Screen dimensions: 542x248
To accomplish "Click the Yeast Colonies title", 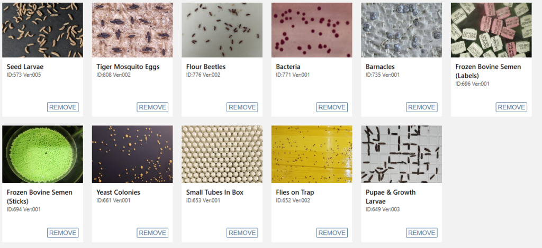I will pyautogui.click(x=118, y=192).
